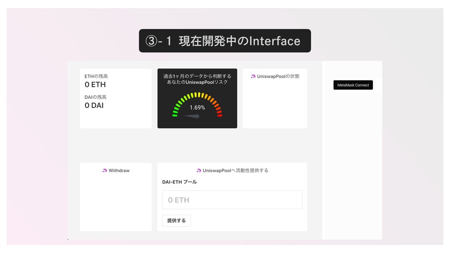Screen dimensions: 450x253
Task: Click the UniswapPoolへ流動性提供する heading
Action: point(236,170)
